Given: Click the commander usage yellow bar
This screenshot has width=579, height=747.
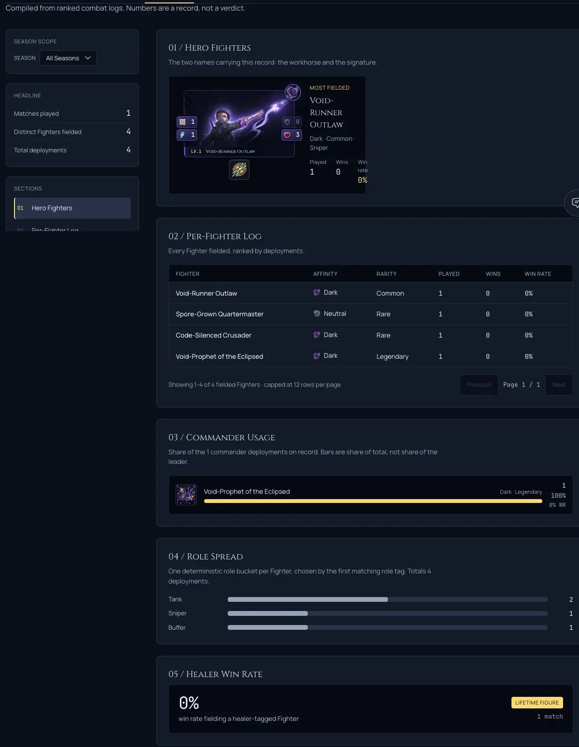Looking at the screenshot, I should 373,501.
